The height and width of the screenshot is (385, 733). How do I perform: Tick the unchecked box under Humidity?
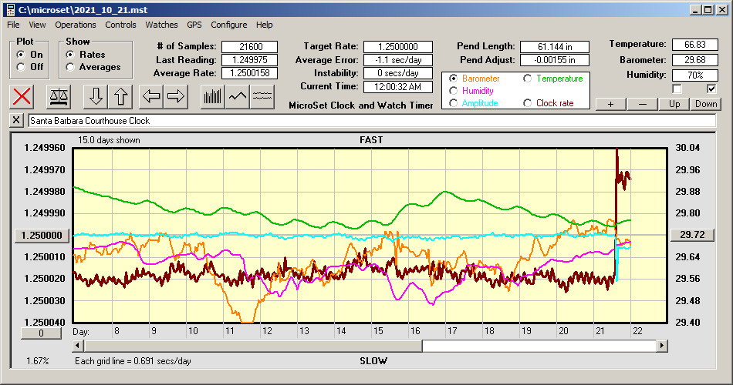point(677,89)
